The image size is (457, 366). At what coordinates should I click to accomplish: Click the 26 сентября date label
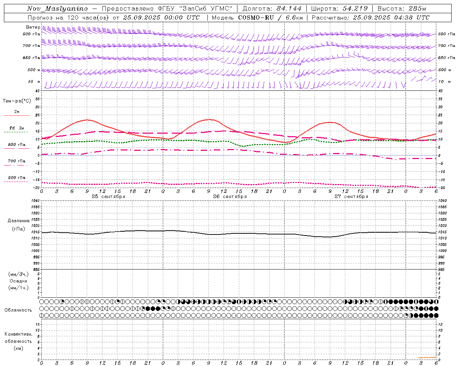click(x=230, y=197)
